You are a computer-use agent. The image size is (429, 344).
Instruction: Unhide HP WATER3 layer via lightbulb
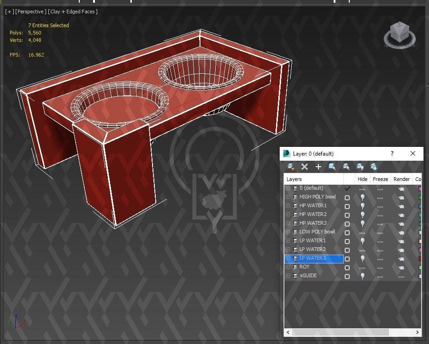point(363,223)
